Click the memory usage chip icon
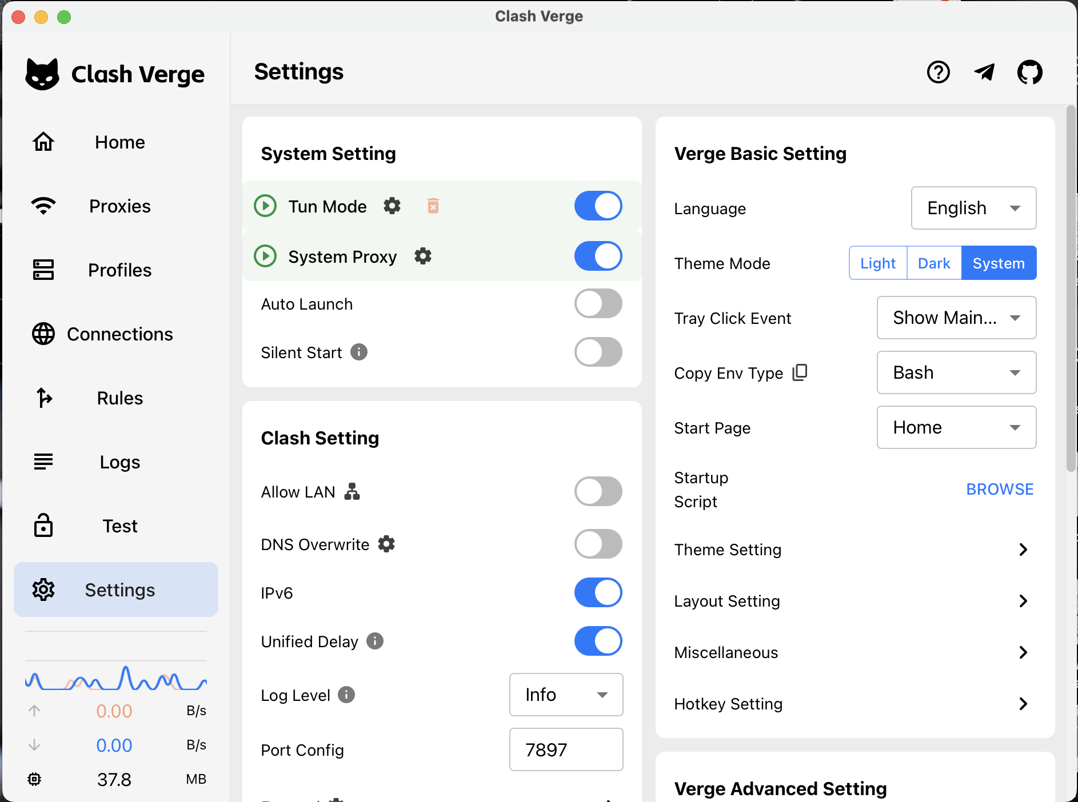 (x=34, y=779)
